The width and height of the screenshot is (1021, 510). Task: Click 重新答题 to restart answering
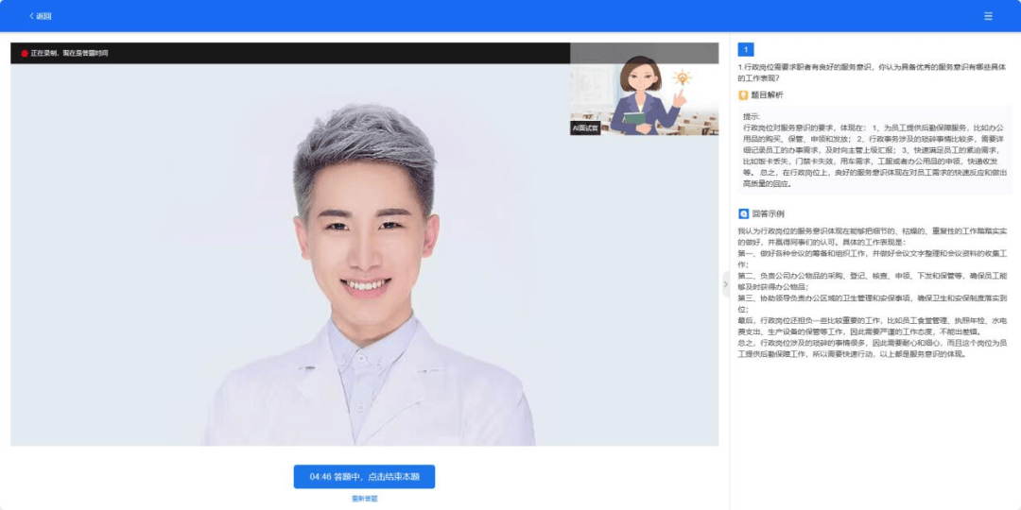click(x=365, y=499)
